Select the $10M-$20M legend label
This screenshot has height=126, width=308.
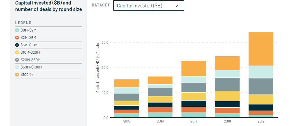pos(30,52)
